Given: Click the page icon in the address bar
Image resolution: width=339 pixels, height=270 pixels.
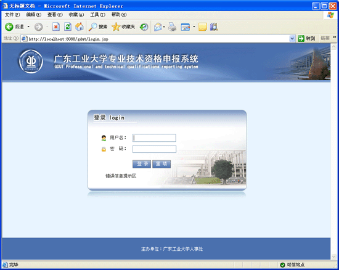Looking at the screenshot, I should [25, 39].
